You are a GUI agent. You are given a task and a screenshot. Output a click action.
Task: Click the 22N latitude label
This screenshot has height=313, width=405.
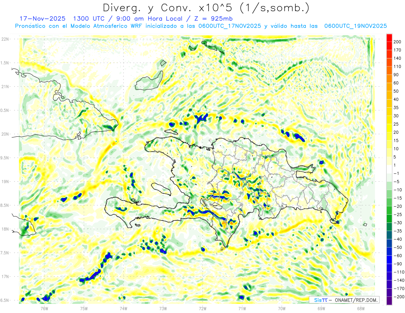5,39
